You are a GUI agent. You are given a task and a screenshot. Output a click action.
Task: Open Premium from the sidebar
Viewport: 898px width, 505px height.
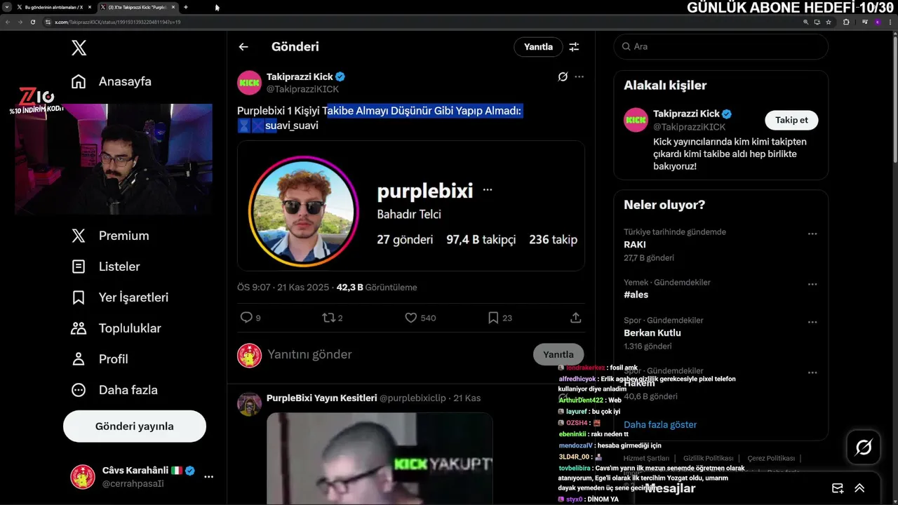pos(110,236)
